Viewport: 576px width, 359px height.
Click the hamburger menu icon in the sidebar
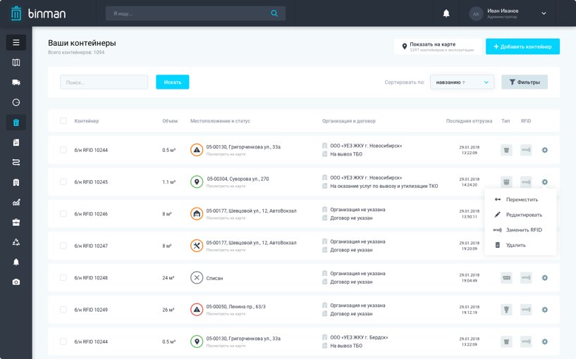tap(16, 42)
